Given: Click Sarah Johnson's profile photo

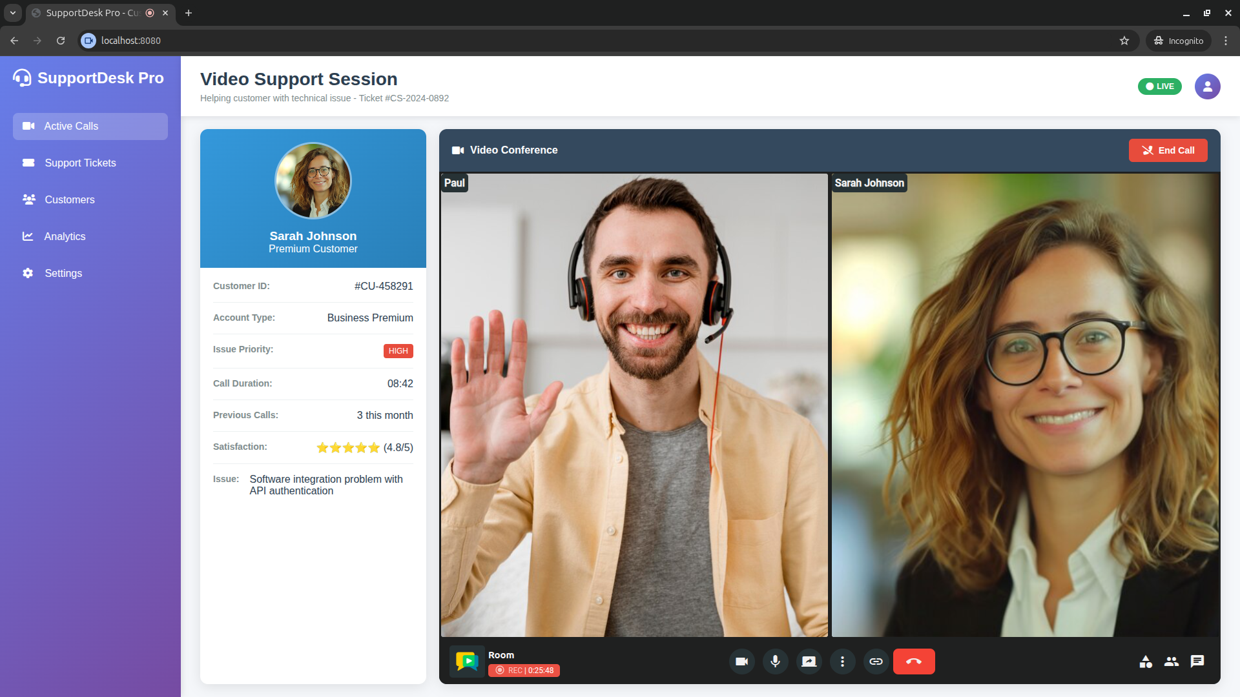Looking at the screenshot, I should [x=313, y=181].
